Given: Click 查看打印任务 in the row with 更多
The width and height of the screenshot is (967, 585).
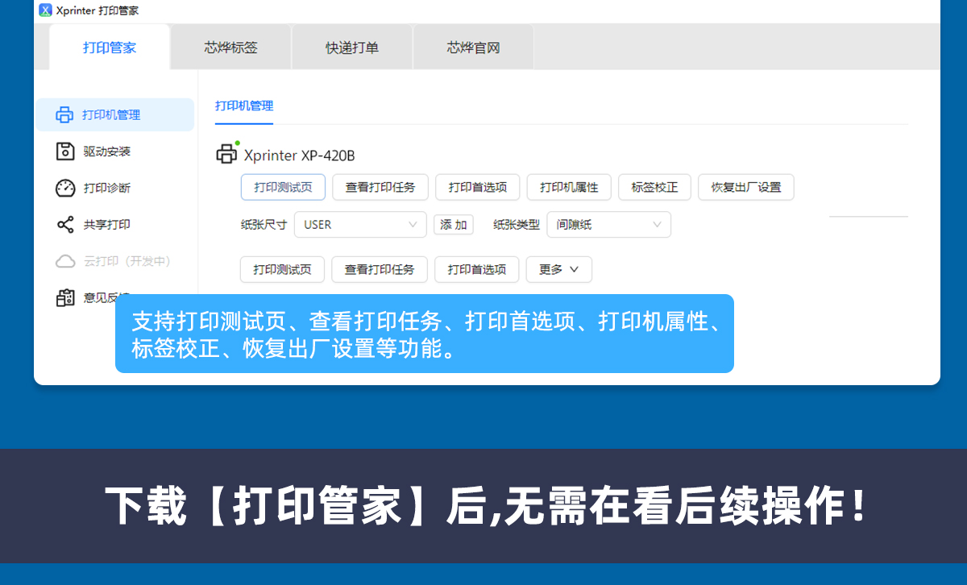Looking at the screenshot, I should click(x=380, y=269).
